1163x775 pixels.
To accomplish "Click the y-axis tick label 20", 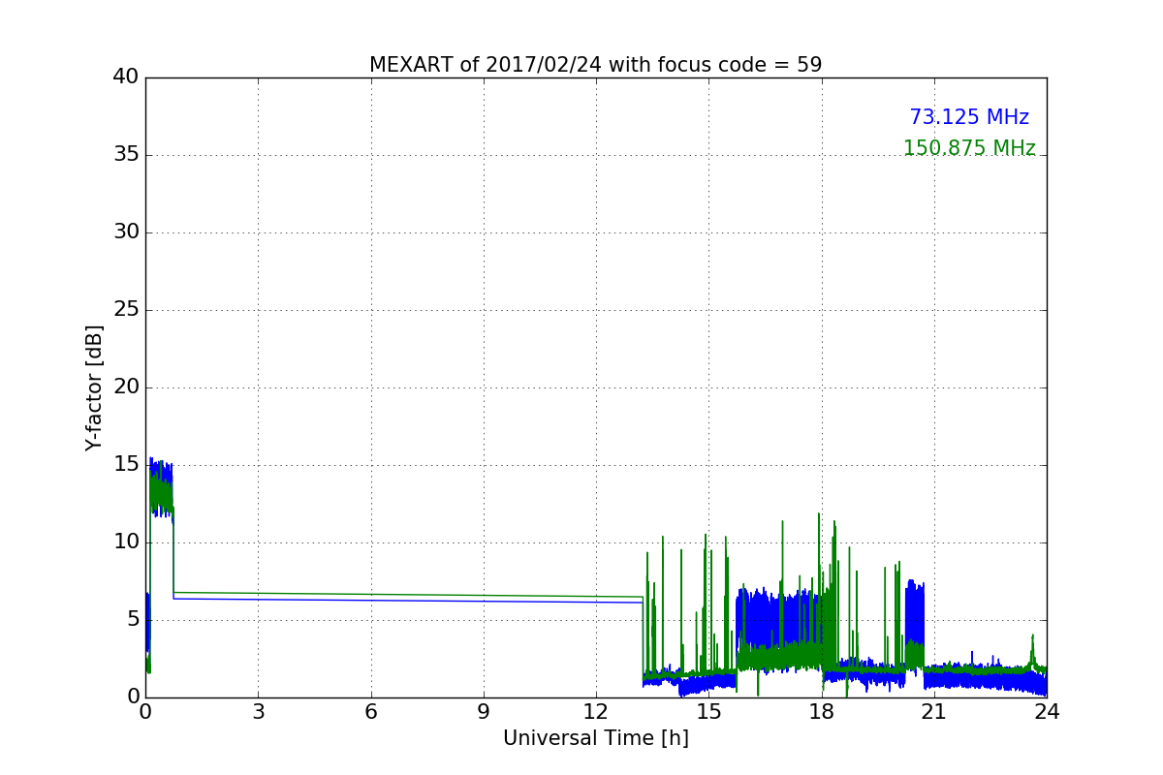I will tap(126, 387).
